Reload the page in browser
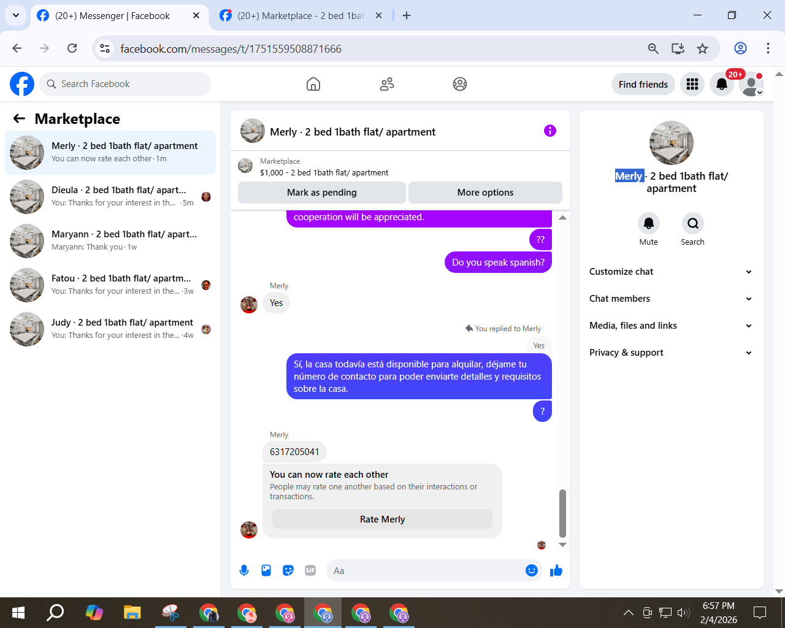 point(72,48)
